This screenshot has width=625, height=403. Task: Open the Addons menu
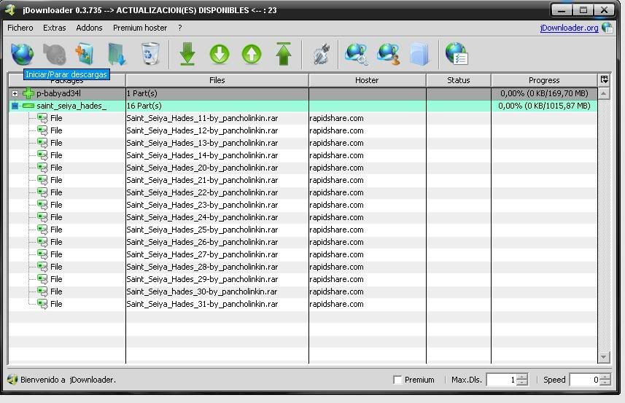pyautogui.click(x=89, y=28)
